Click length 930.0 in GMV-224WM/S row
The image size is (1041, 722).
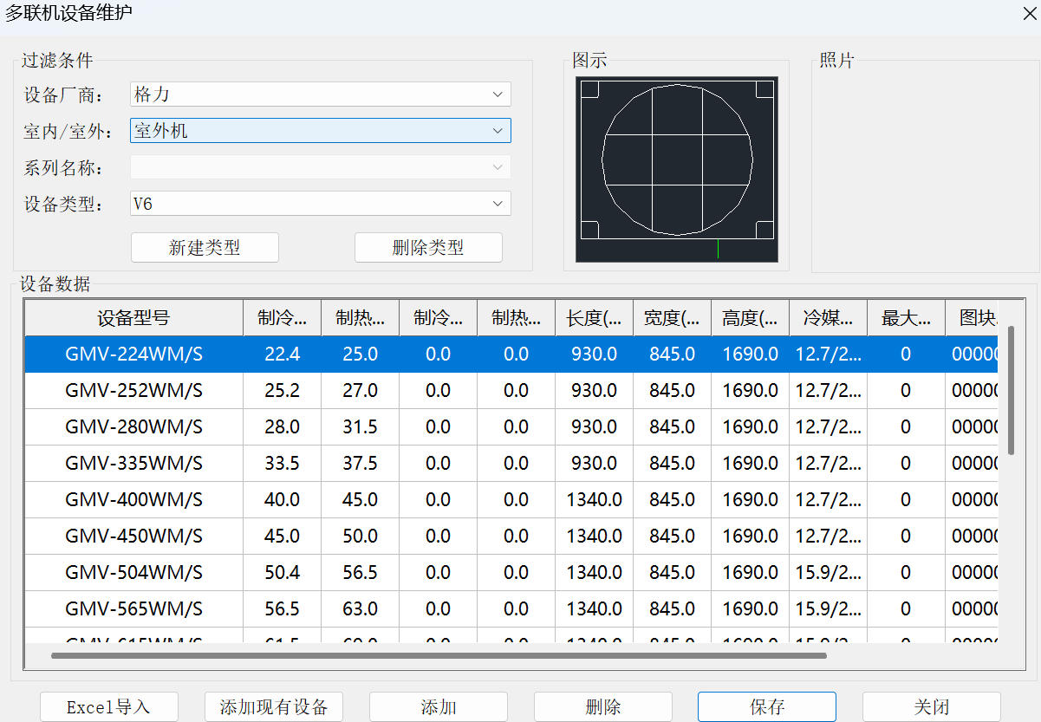point(594,354)
